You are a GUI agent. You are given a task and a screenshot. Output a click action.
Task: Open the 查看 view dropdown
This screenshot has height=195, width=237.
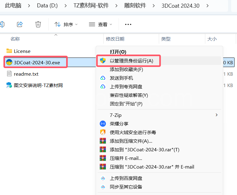click(101, 24)
